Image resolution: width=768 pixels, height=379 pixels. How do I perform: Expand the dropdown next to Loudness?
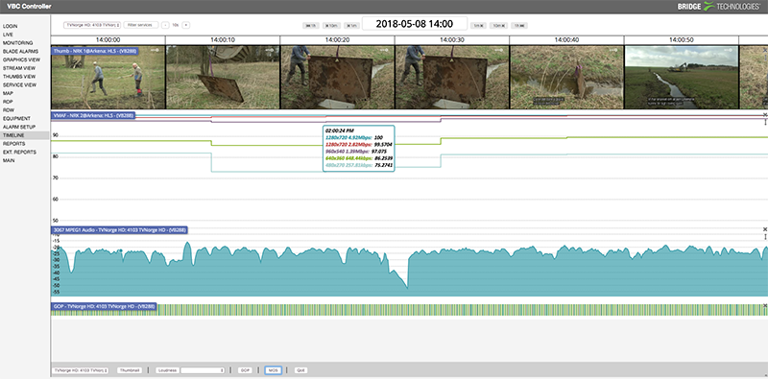coord(203,370)
